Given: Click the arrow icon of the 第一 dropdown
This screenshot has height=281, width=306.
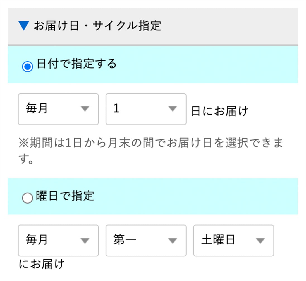Looking at the screenshot, I should (x=173, y=240).
